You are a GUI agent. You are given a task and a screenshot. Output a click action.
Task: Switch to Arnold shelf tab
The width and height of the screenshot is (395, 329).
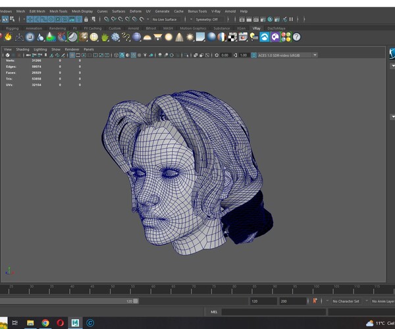click(x=133, y=28)
